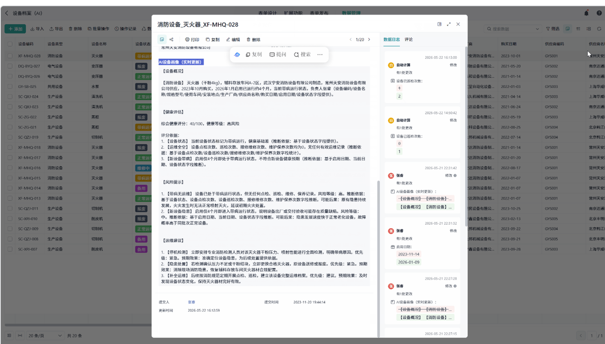
Task: Open the 表单发布 top tab
Action: (x=319, y=13)
